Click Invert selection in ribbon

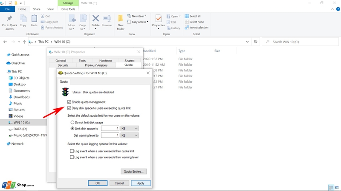point(197,28)
